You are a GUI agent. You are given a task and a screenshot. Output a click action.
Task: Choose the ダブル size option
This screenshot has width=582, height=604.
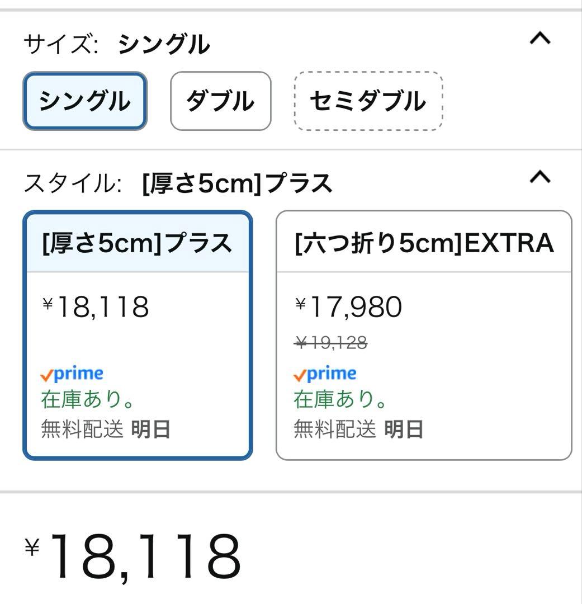pyautogui.click(x=220, y=101)
